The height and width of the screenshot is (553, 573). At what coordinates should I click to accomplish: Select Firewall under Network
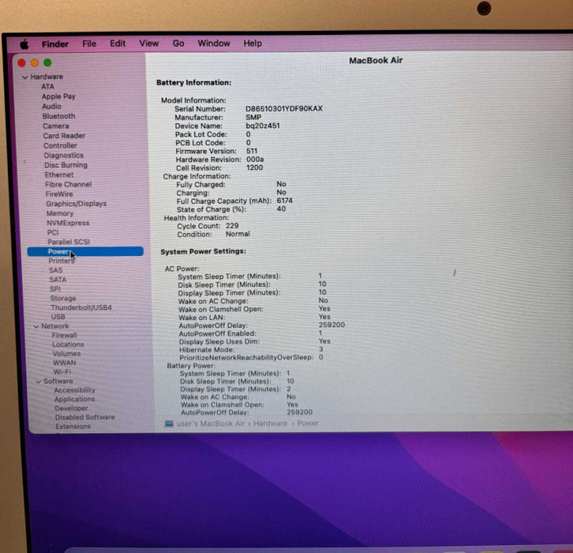click(64, 336)
